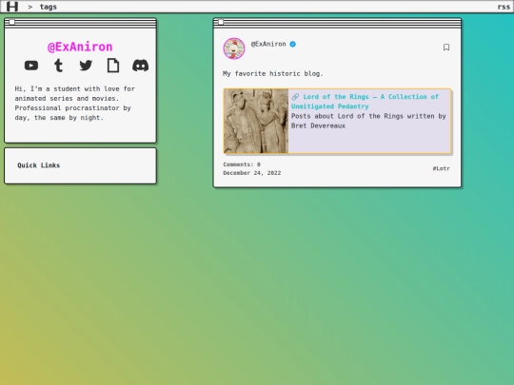Click the chain link icon beside title

click(295, 97)
